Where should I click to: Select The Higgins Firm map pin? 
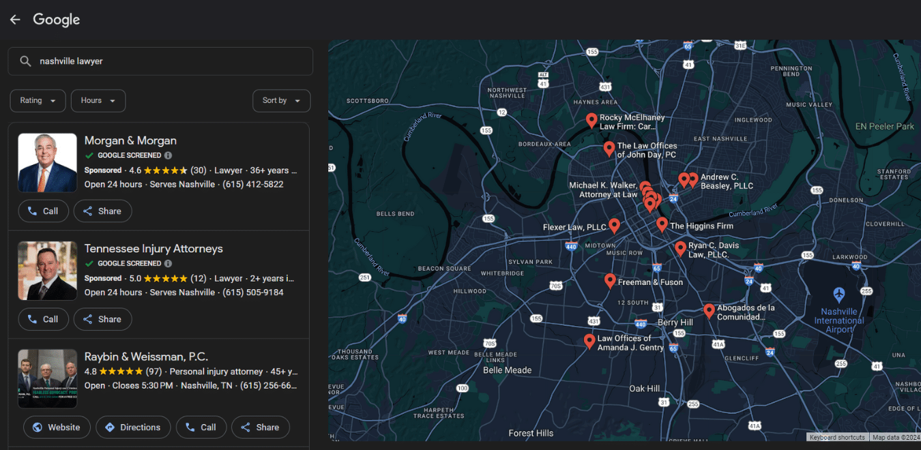point(662,224)
